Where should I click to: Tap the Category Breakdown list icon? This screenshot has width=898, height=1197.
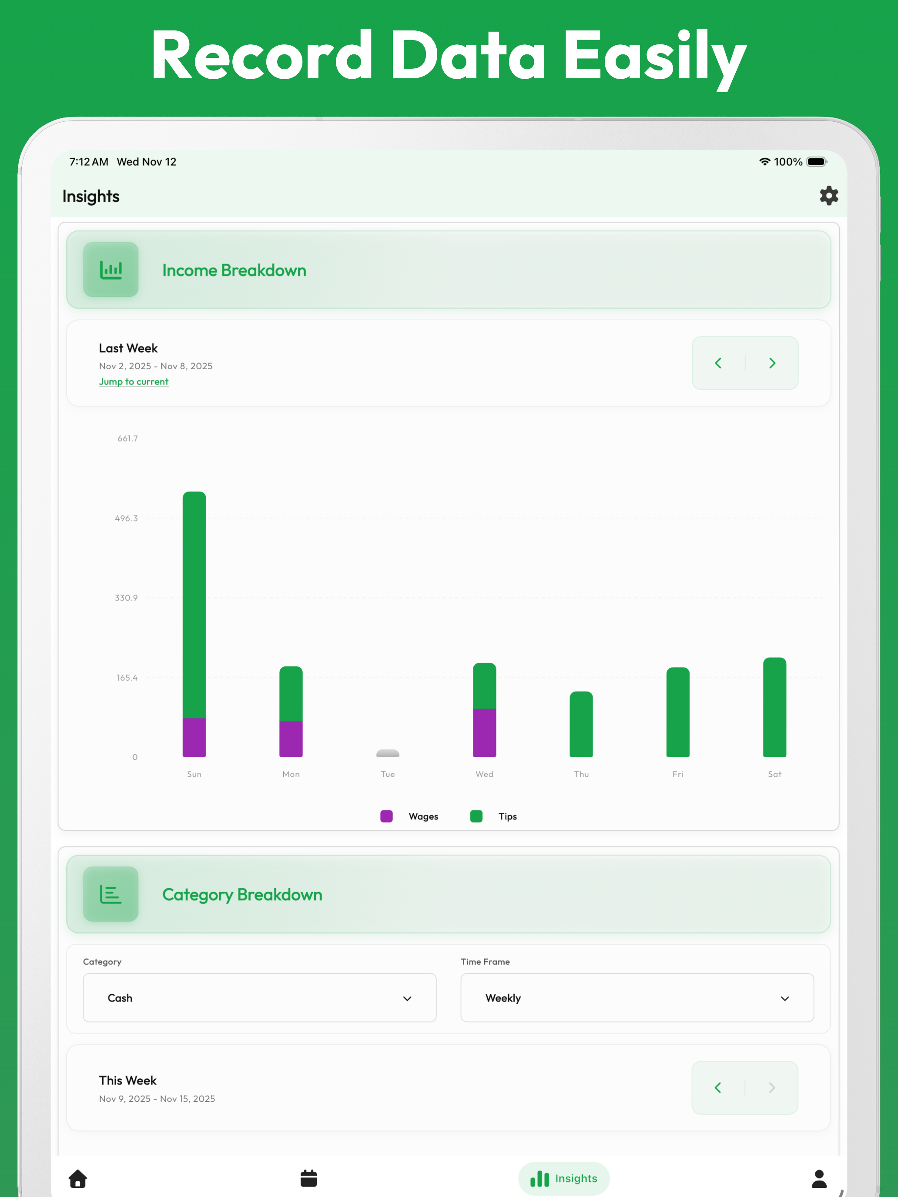(x=111, y=894)
